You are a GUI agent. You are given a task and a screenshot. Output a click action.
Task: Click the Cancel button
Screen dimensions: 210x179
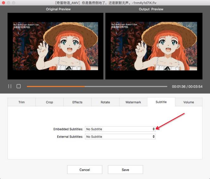point(84,170)
